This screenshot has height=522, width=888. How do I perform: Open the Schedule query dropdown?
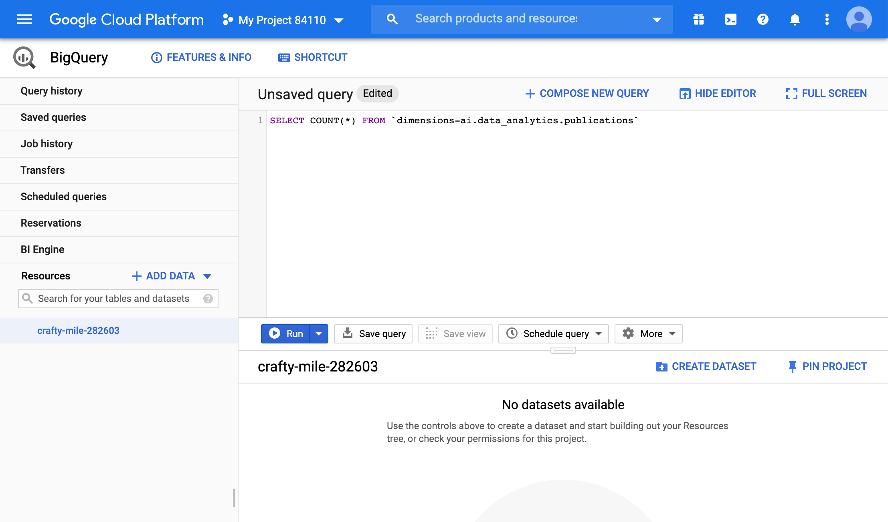tap(554, 334)
